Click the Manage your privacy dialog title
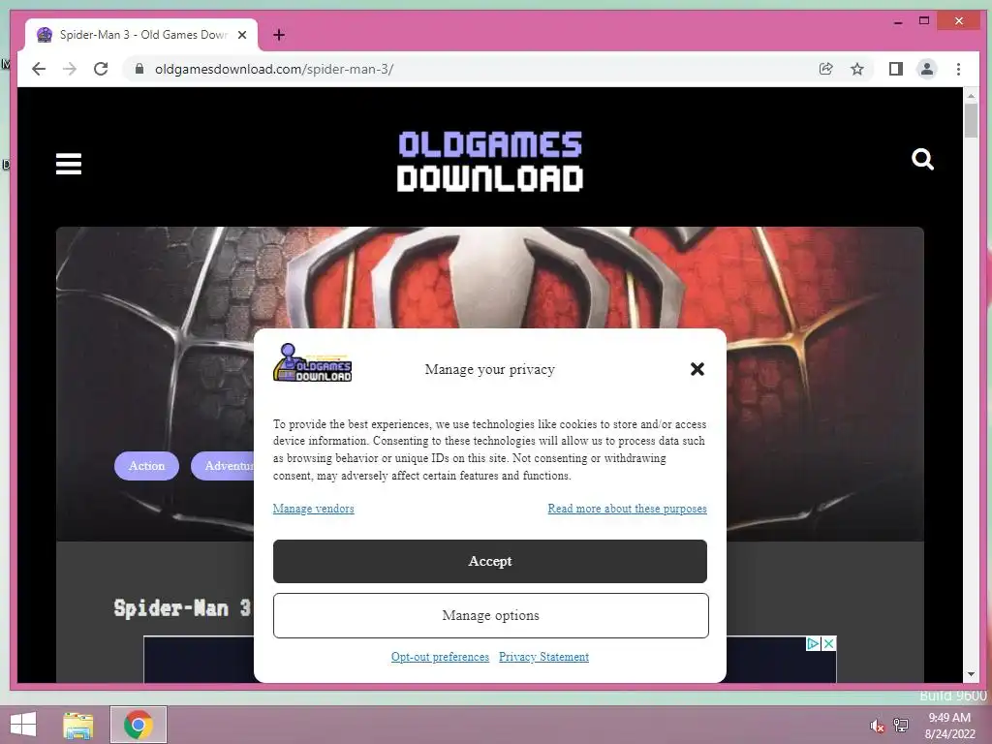Image resolution: width=992 pixels, height=744 pixels. 489,369
